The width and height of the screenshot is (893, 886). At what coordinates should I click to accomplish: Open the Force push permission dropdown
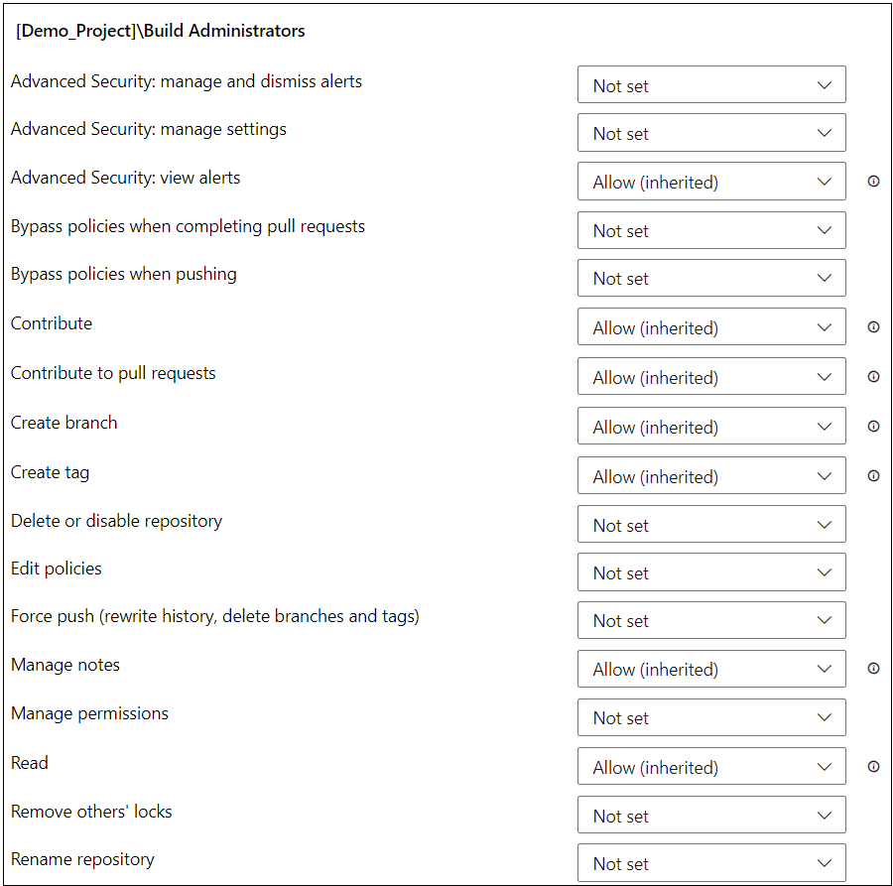[711, 620]
